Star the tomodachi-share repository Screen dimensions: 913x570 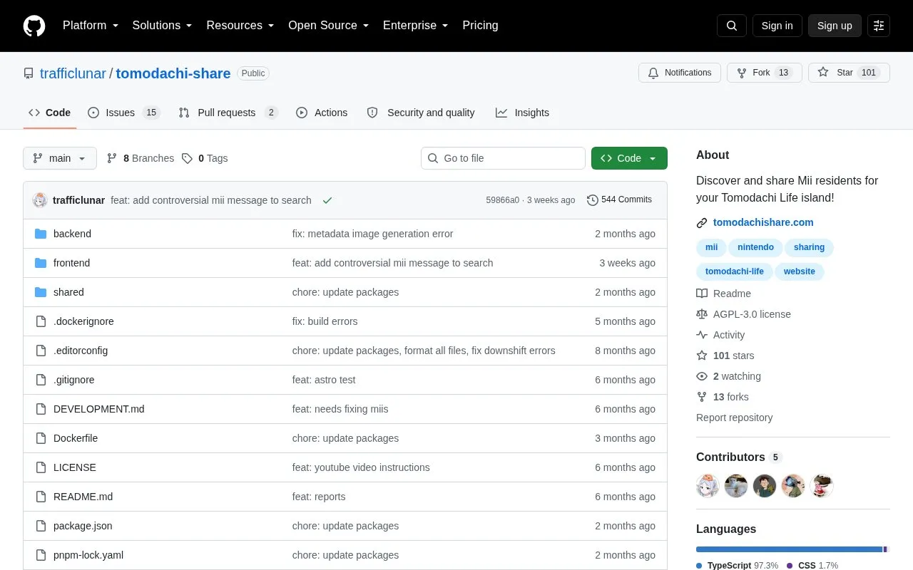[x=849, y=73]
